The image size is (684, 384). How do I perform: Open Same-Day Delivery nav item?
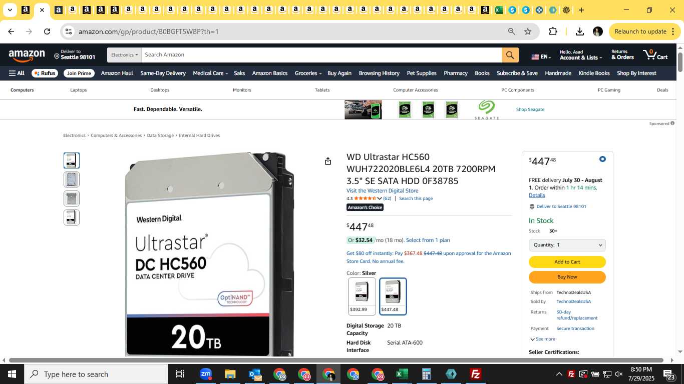163,73
